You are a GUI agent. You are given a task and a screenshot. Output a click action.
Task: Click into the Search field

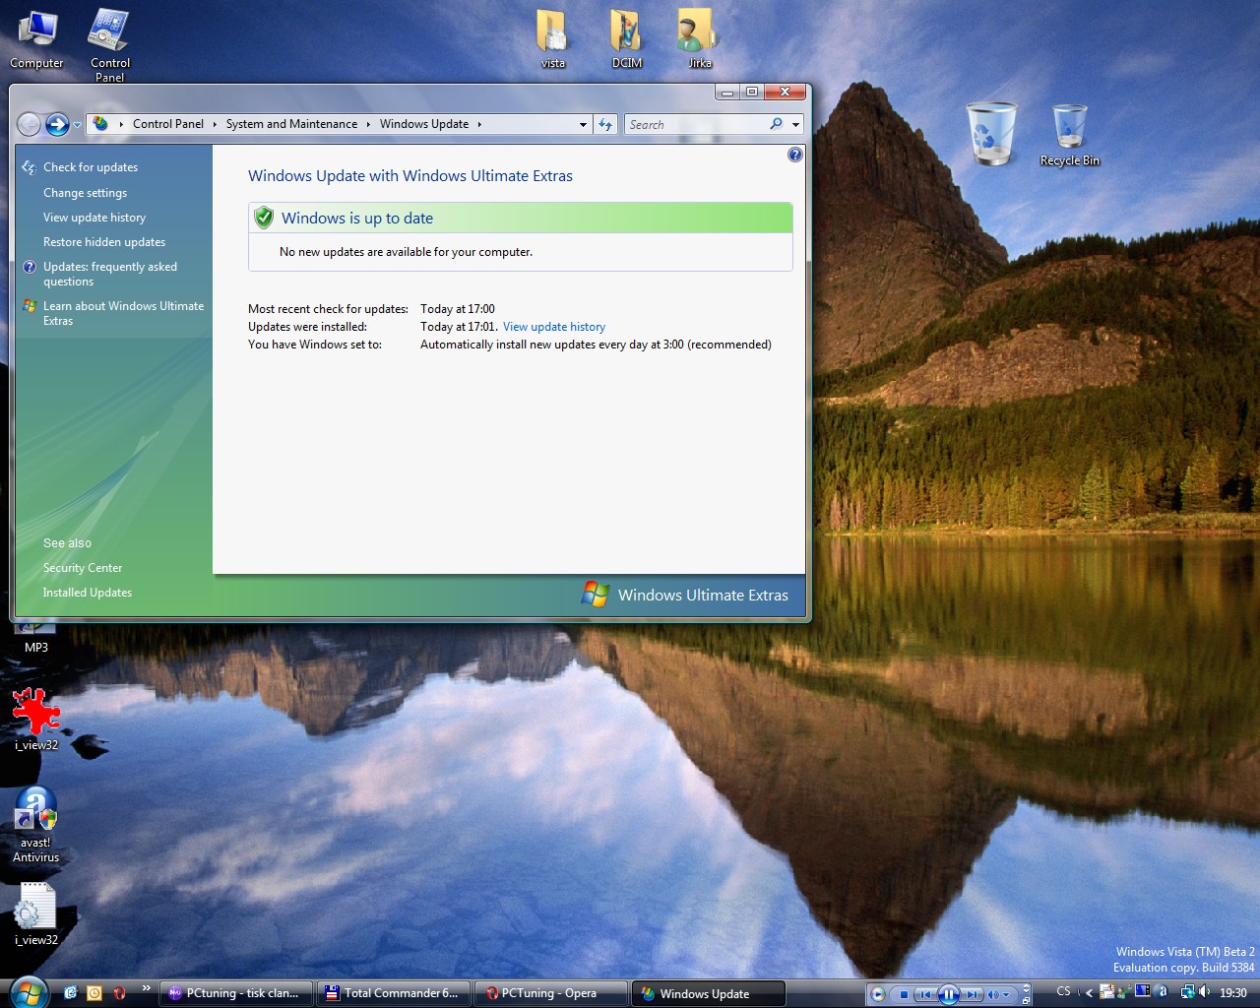tap(696, 124)
